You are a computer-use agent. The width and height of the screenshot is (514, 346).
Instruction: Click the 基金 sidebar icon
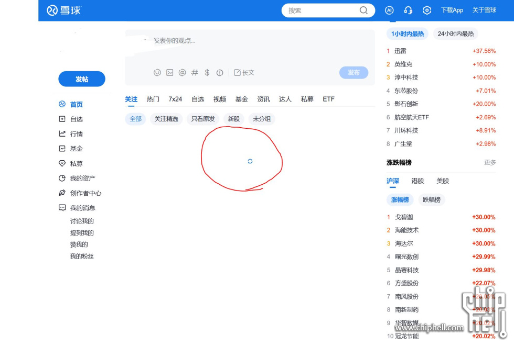point(62,149)
